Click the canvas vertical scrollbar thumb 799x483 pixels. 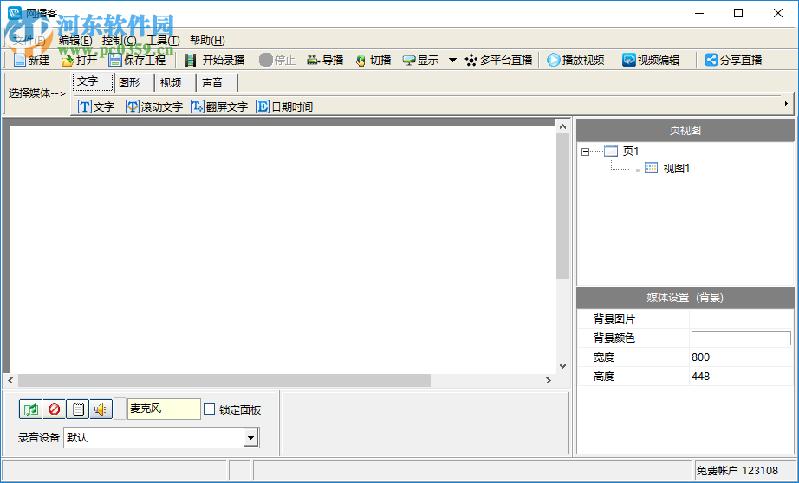562,206
